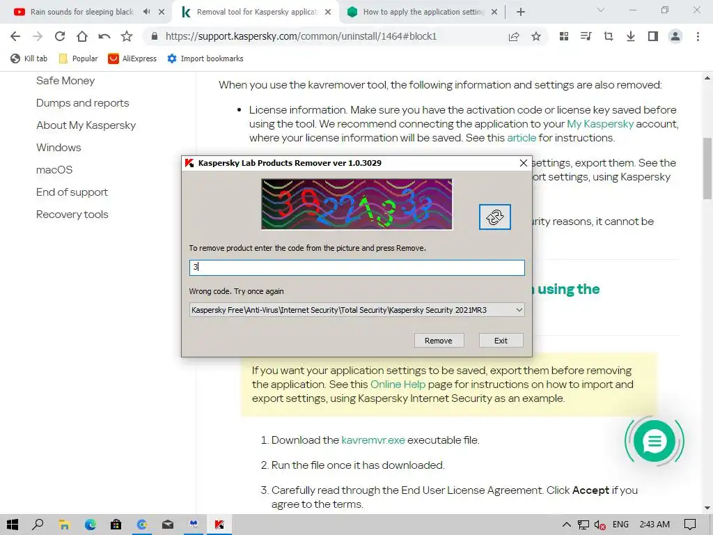Follow the article link for license instructions
Viewport: 713px width, 535px height.
pyautogui.click(x=522, y=137)
